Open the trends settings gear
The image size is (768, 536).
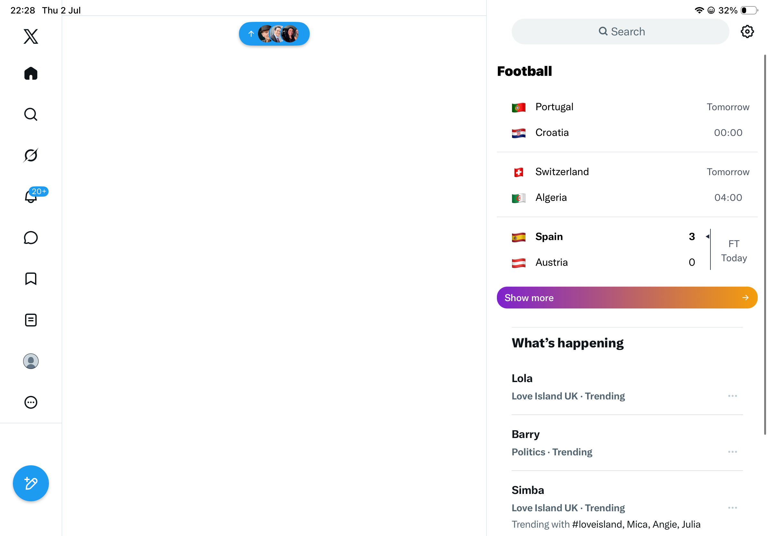click(x=747, y=31)
